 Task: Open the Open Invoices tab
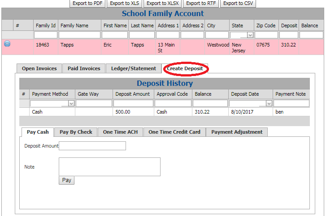pos(39,68)
